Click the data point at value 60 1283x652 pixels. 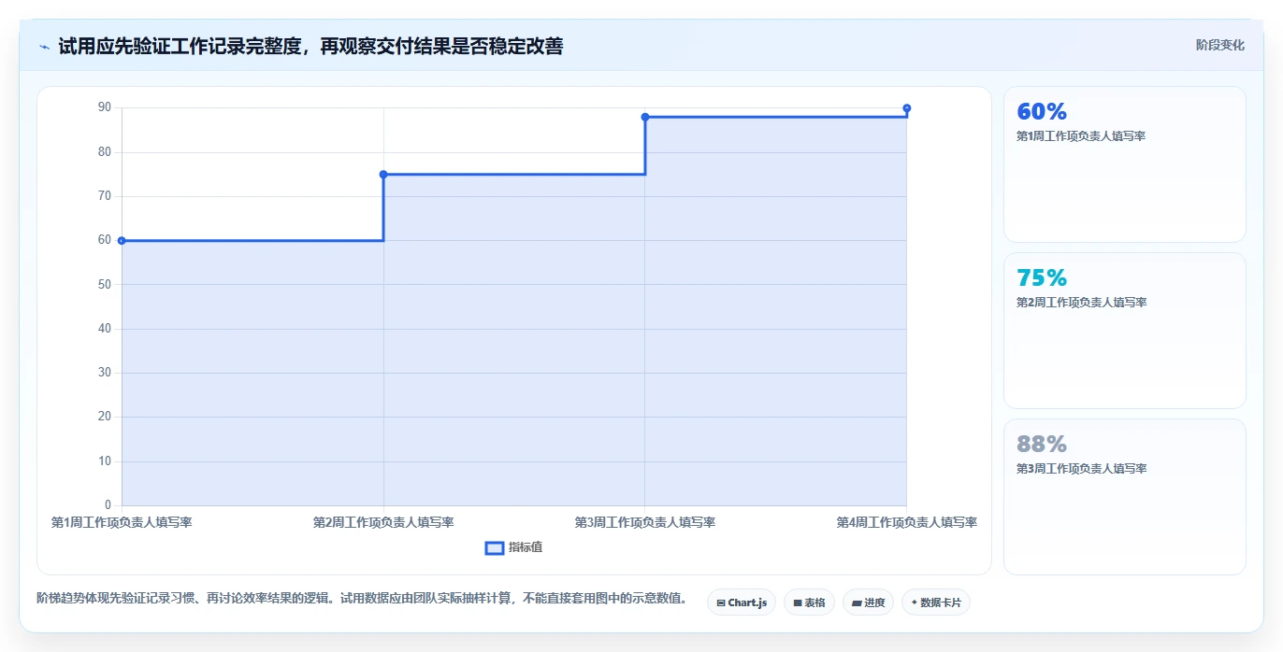(x=122, y=241)
